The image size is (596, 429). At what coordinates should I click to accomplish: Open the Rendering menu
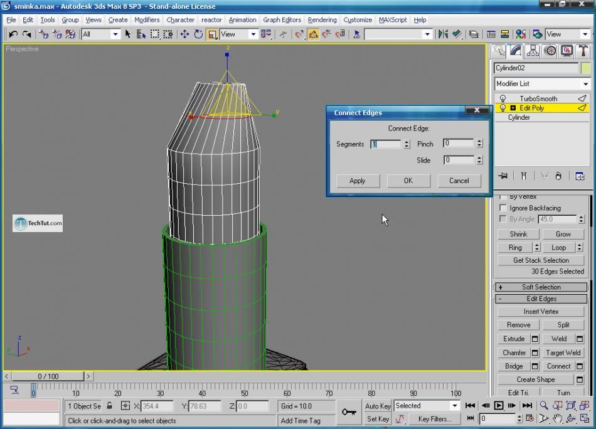click(x=322, y=20)
